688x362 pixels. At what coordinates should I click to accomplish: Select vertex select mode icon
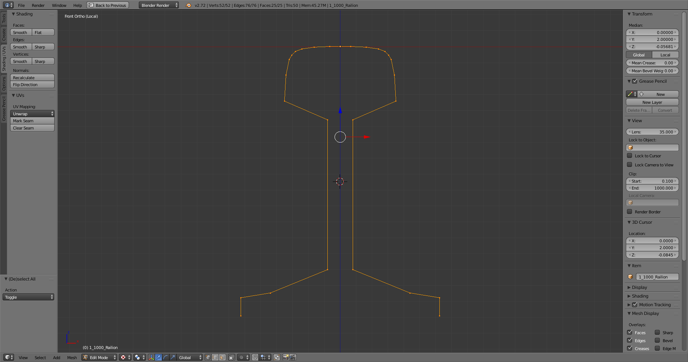pyautogui.click(x=208, y=357)
